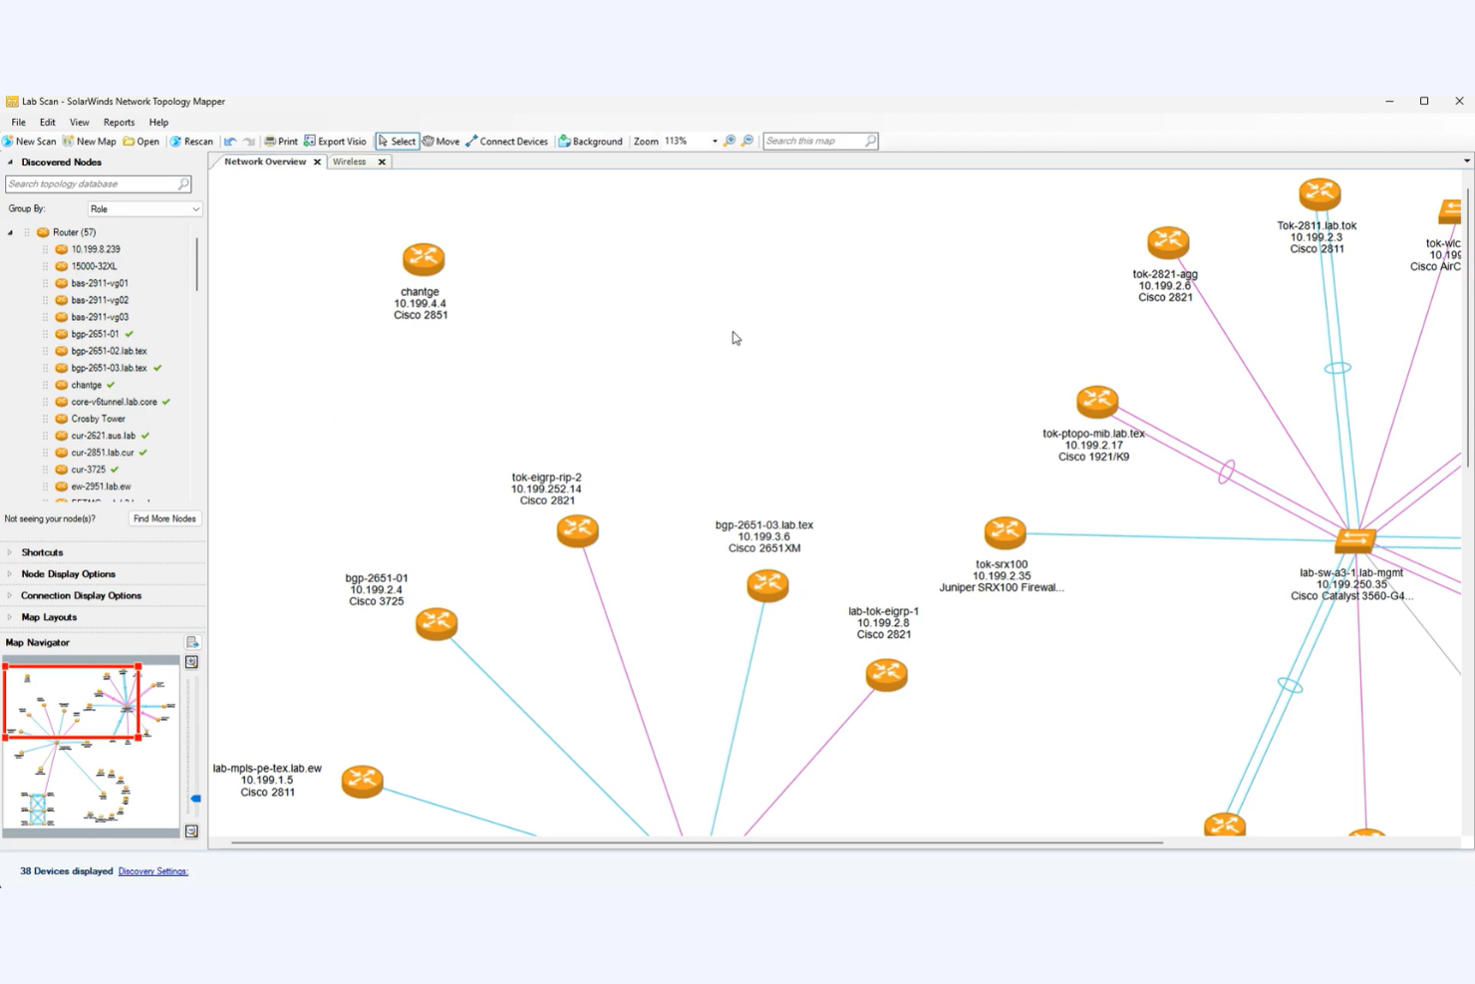The width and height of the screenshot is (1475, 984).
Task: Click the Rescan toolbar icon
Action: tap(191, 141)
